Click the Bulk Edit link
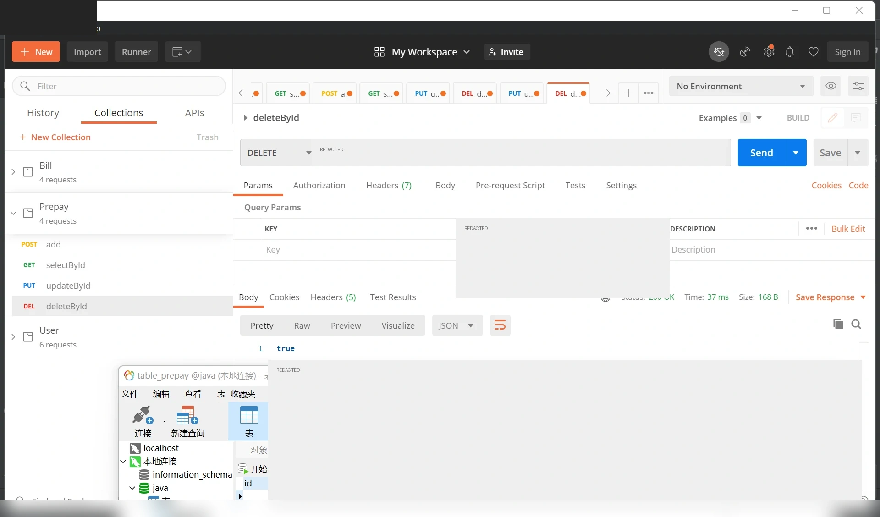 click(x=848, y=229)
